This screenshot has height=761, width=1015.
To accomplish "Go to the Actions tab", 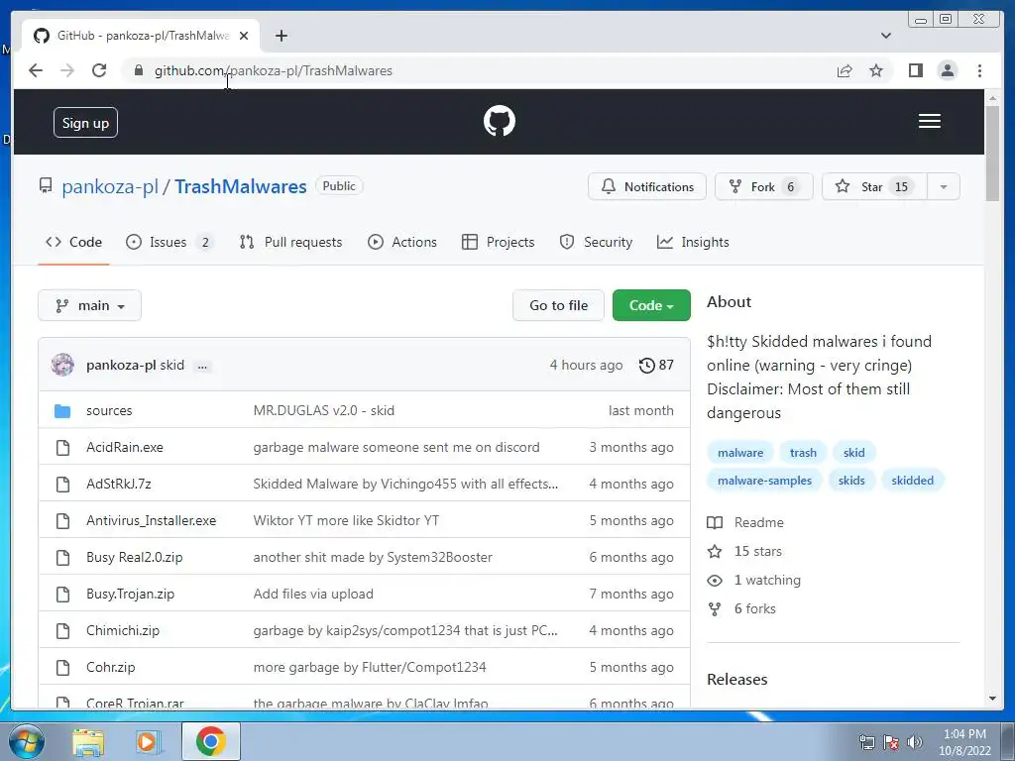I will point(402,242).
